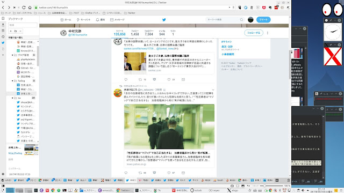
Task: Add a web panel with plus icon
Action: click(3, 55)
